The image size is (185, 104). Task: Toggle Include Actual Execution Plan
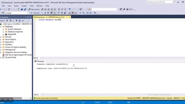coord(59,13)
